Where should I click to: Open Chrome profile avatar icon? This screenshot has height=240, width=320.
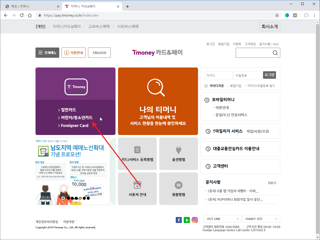click(x=306, y=15)
